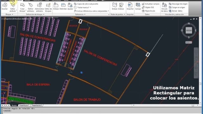This screenshot has width=203, height=114.
Task: Click the Estructura alámbrica 2D visual style label
Action: click(23, 19)
